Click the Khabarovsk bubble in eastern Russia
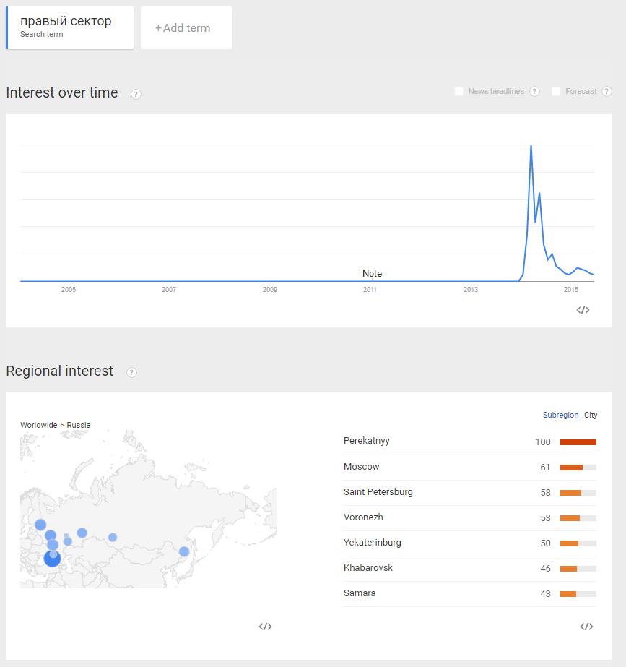This screenshot has height=667, width=626. (184, 551)
